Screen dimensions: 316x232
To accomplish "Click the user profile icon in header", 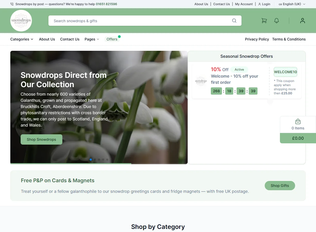I will 303,21.
